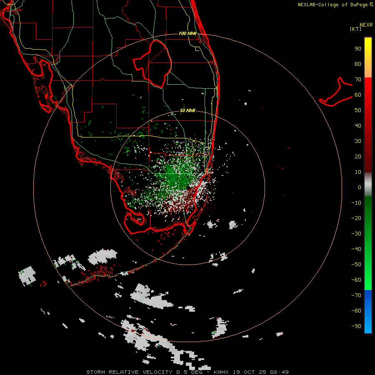Click the 100 NMI range ring label

tap(187, 33)
